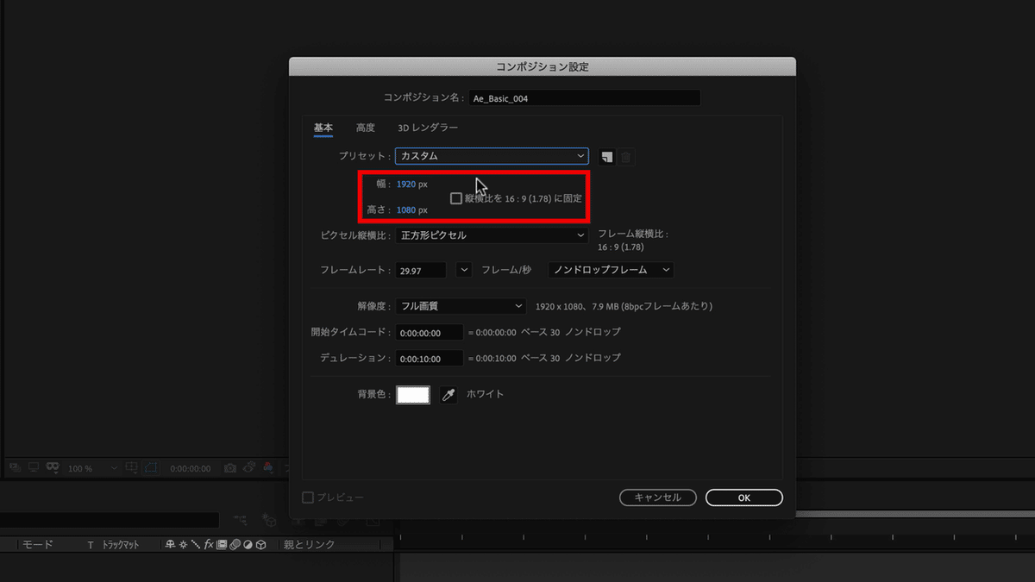Open the 100 % zoom dropdown in viewer
Image resolution: width=1035 pixels, height=582 pixels.
(x=94, y=468)
